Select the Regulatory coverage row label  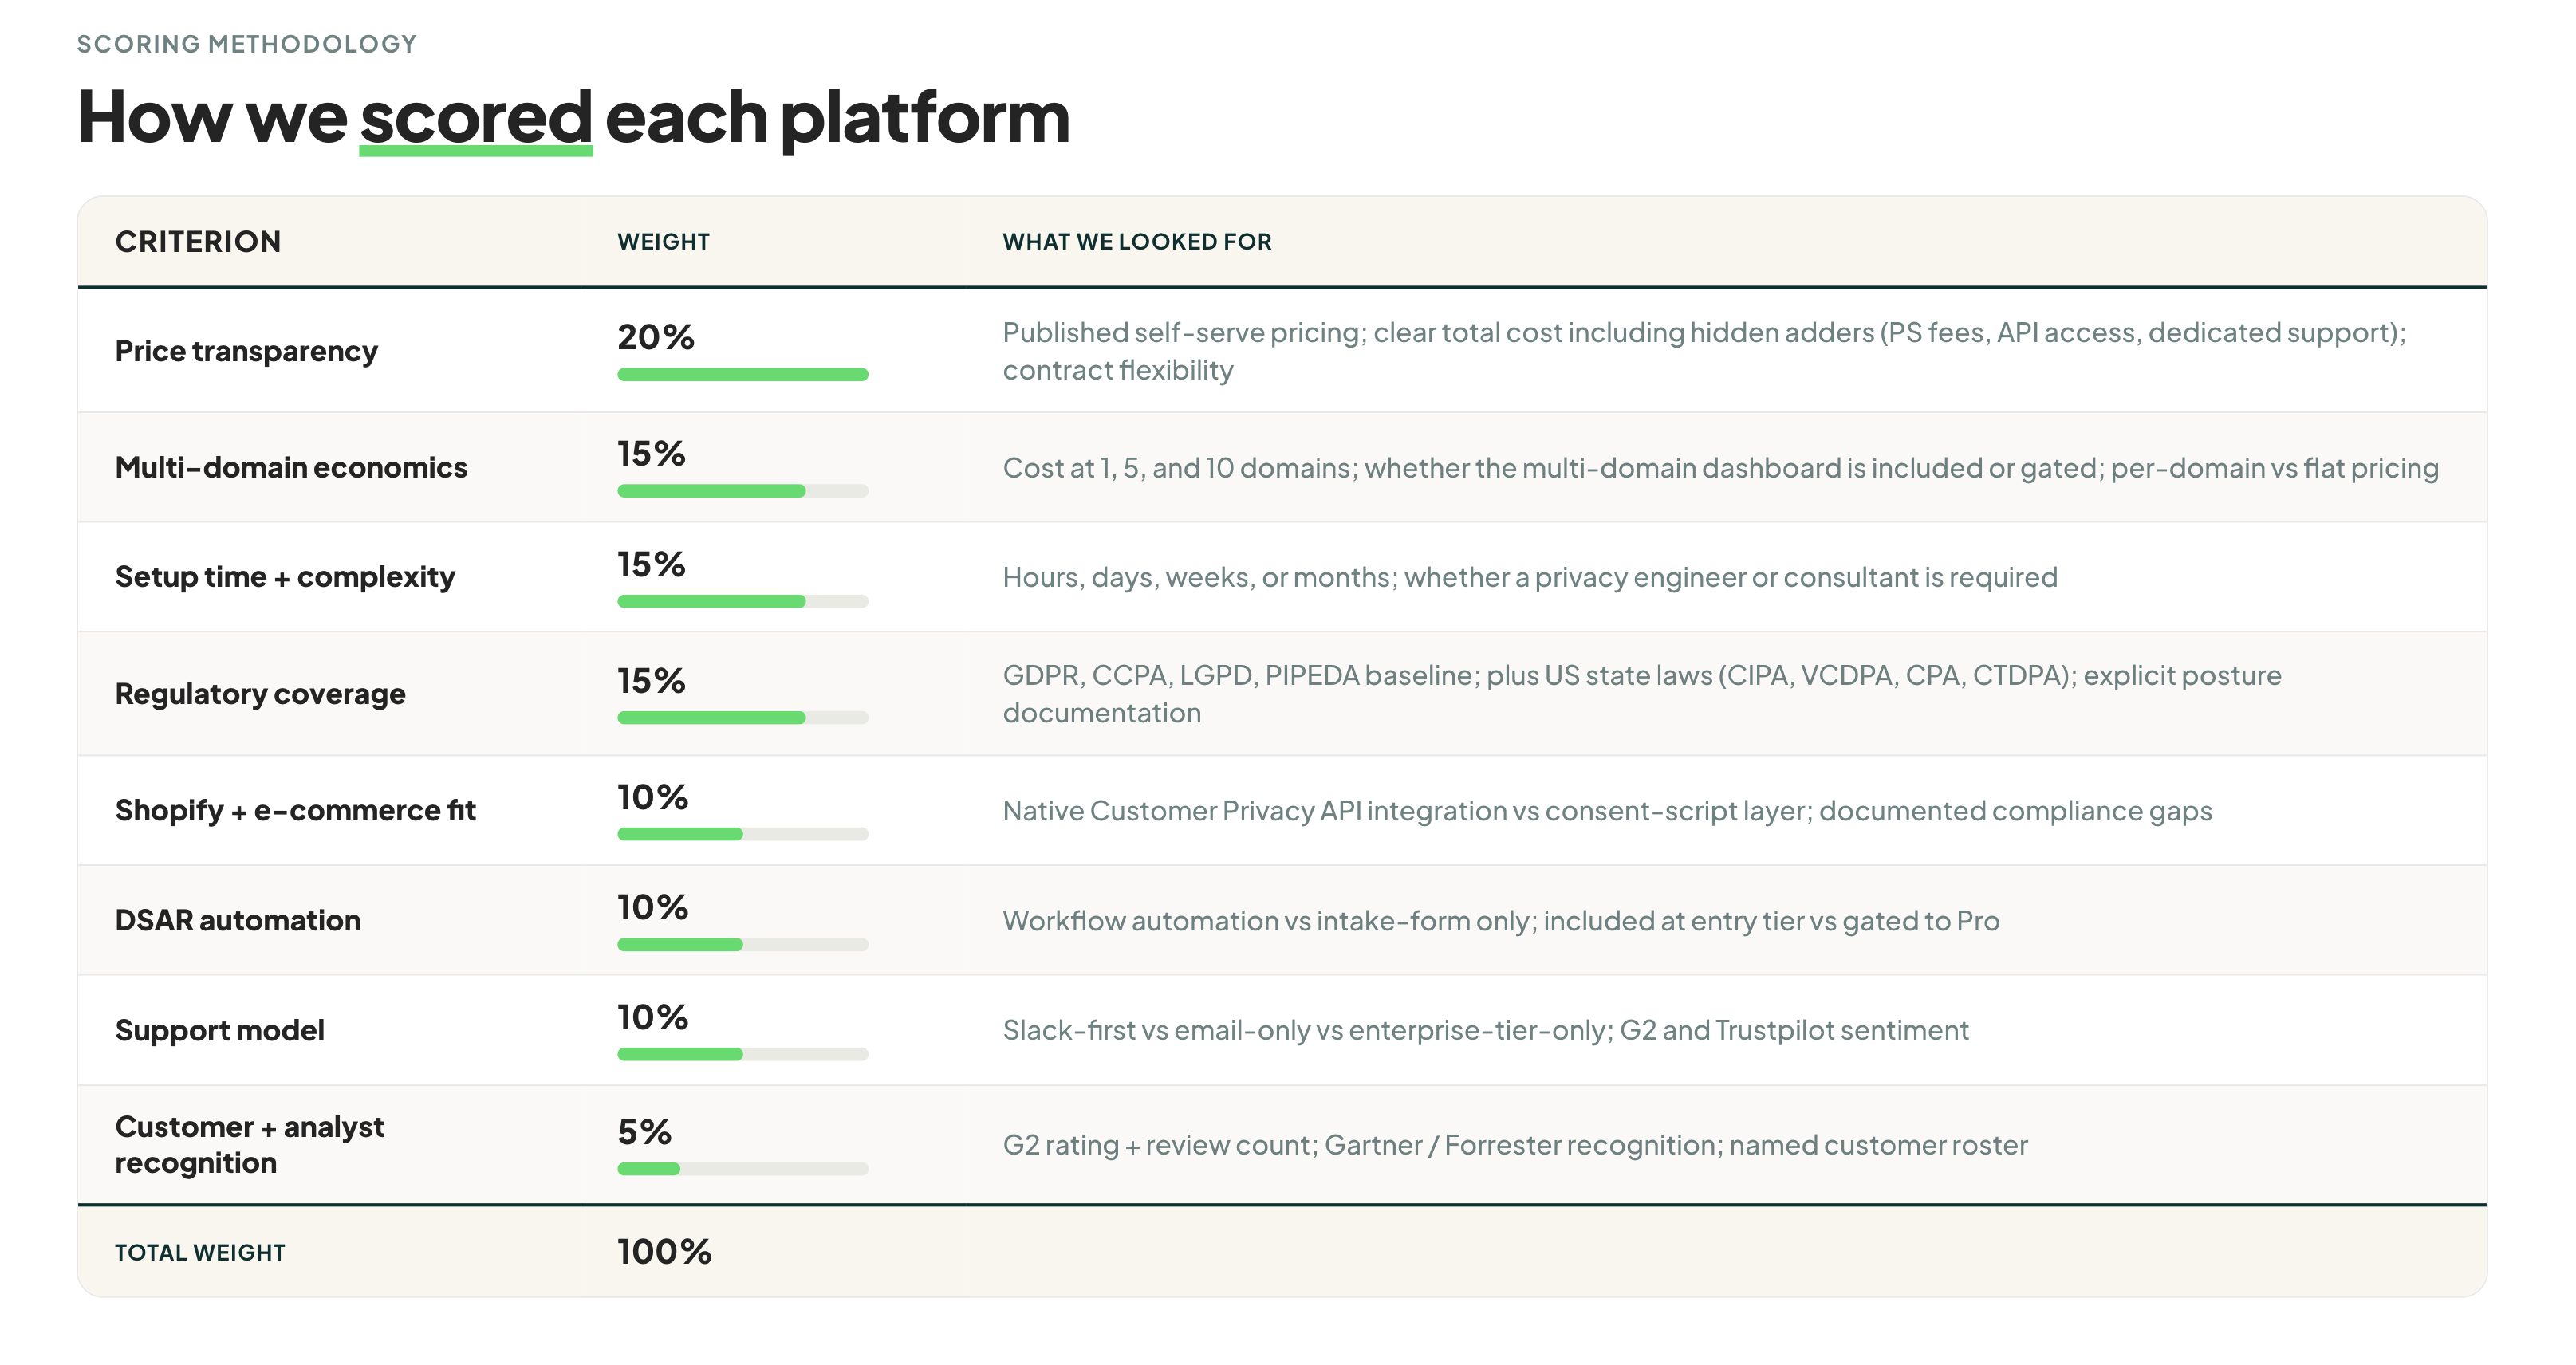(x=260, y=694)
